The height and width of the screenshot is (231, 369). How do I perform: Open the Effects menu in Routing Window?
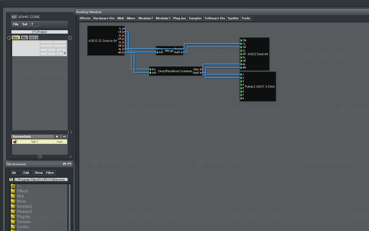click(x=85, y=18)
